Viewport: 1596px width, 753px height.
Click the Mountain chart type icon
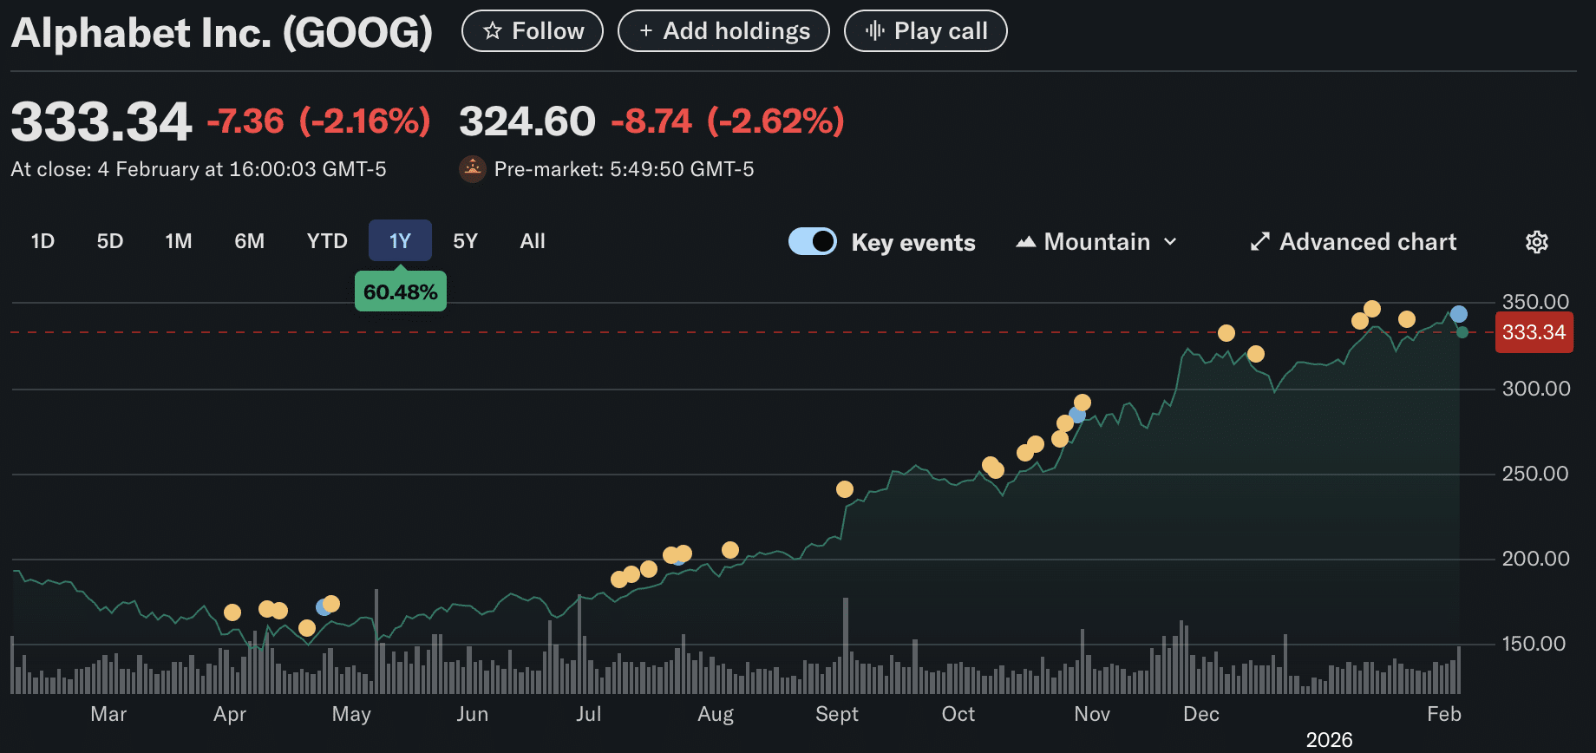(1026, 242)
